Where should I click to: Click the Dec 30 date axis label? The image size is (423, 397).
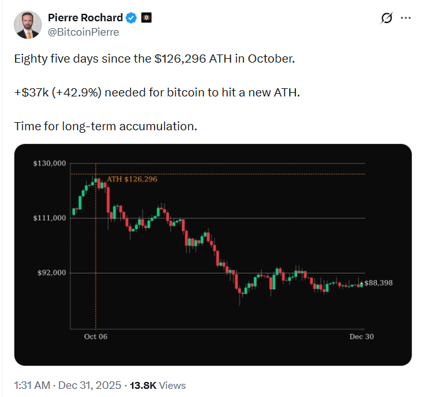click(360, 336)
